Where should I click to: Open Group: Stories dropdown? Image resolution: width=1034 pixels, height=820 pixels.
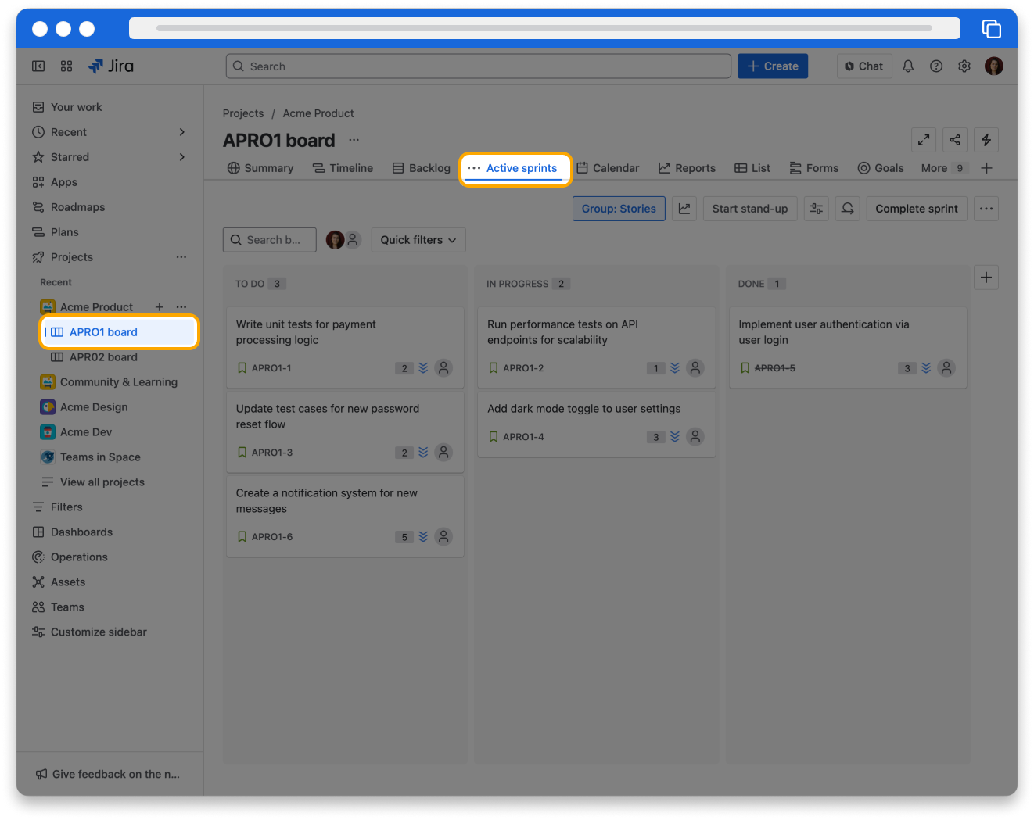(x=619, y=209)
